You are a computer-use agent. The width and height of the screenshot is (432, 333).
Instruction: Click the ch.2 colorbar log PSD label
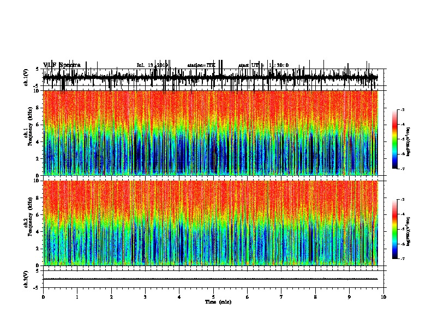point(408,231)
